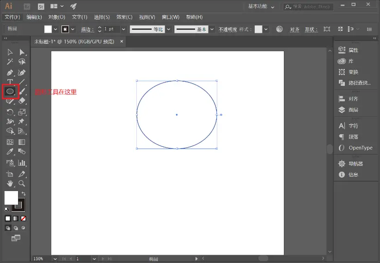Open the 效果(C) menu
Viewport: 380px width, 263px height.
124,17
